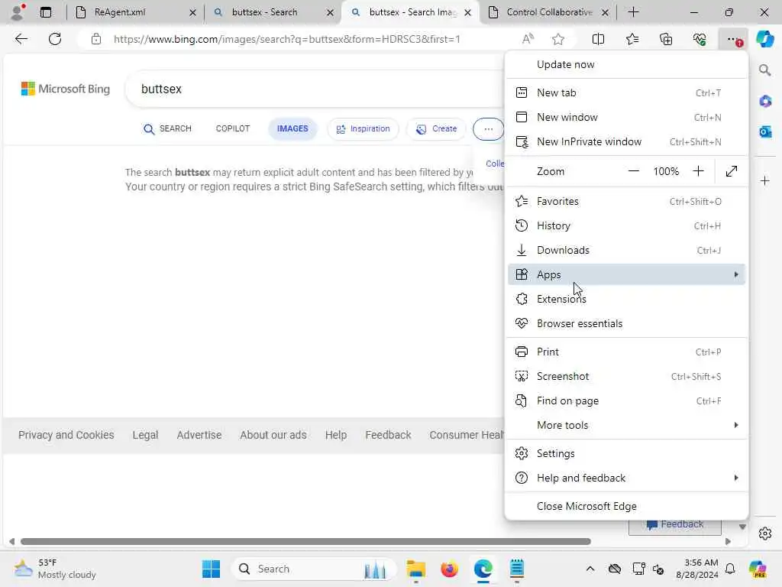Expand the Help and feedback submenu

tap(626, 478)
